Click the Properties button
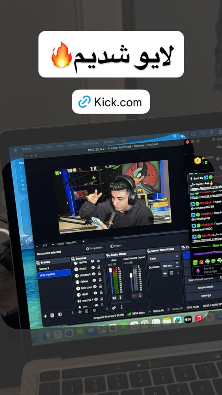Screen dimensions: 222x395 (x=94, y=248)
